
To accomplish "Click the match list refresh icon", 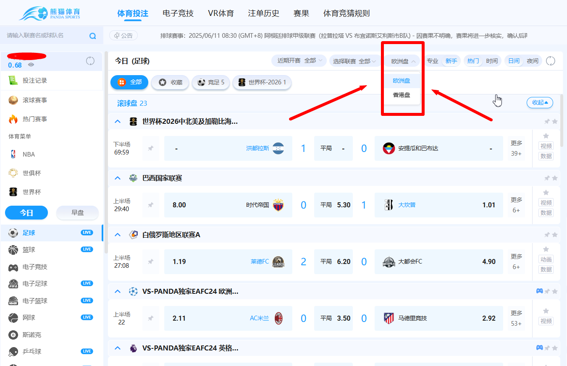I will pyautogui.click(x=551, y=61).
